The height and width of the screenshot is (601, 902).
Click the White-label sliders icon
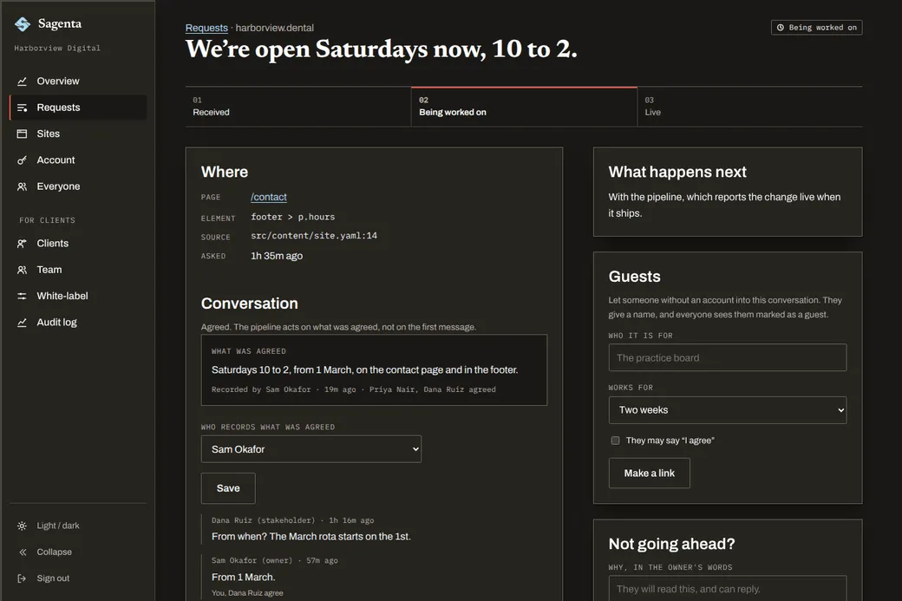pos(22,297)
